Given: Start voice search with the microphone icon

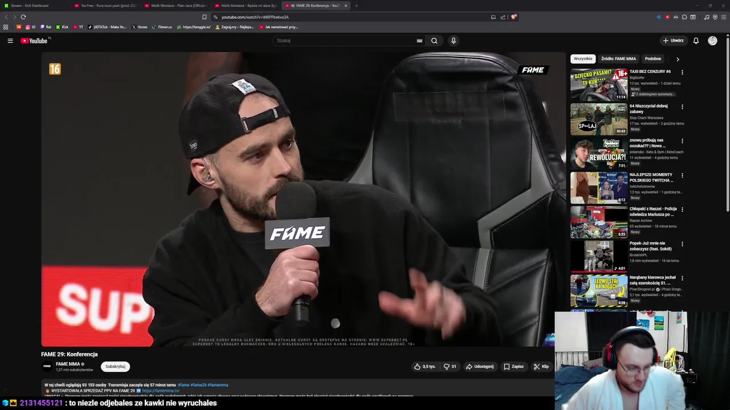Looking at the screenshot, I should click(x=453, y=40).
